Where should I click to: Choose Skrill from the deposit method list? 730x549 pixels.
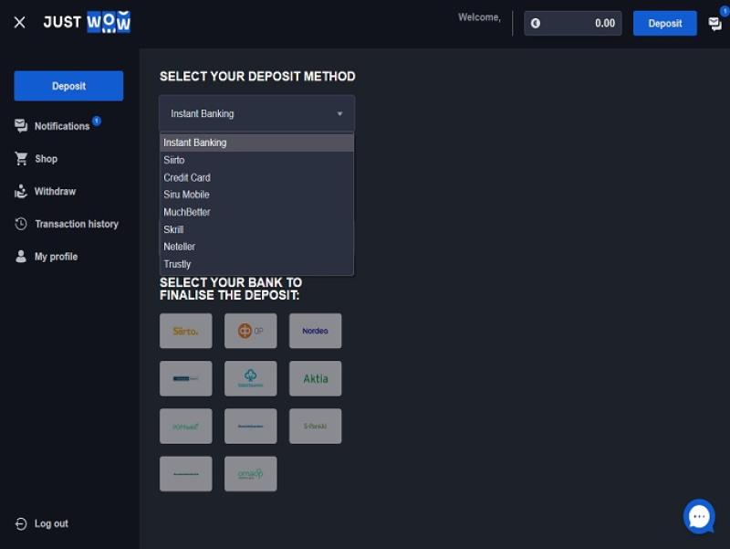click(x=173, y=229)
